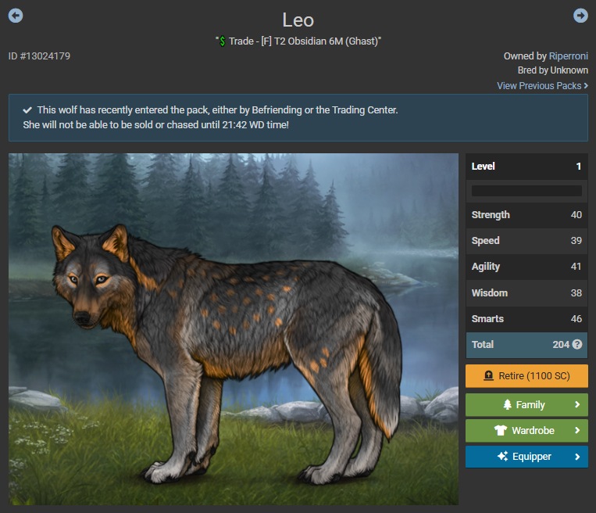Select the Total stats row
The width and height of the screenshot is (596, 513).
click(x=526, y=345)
